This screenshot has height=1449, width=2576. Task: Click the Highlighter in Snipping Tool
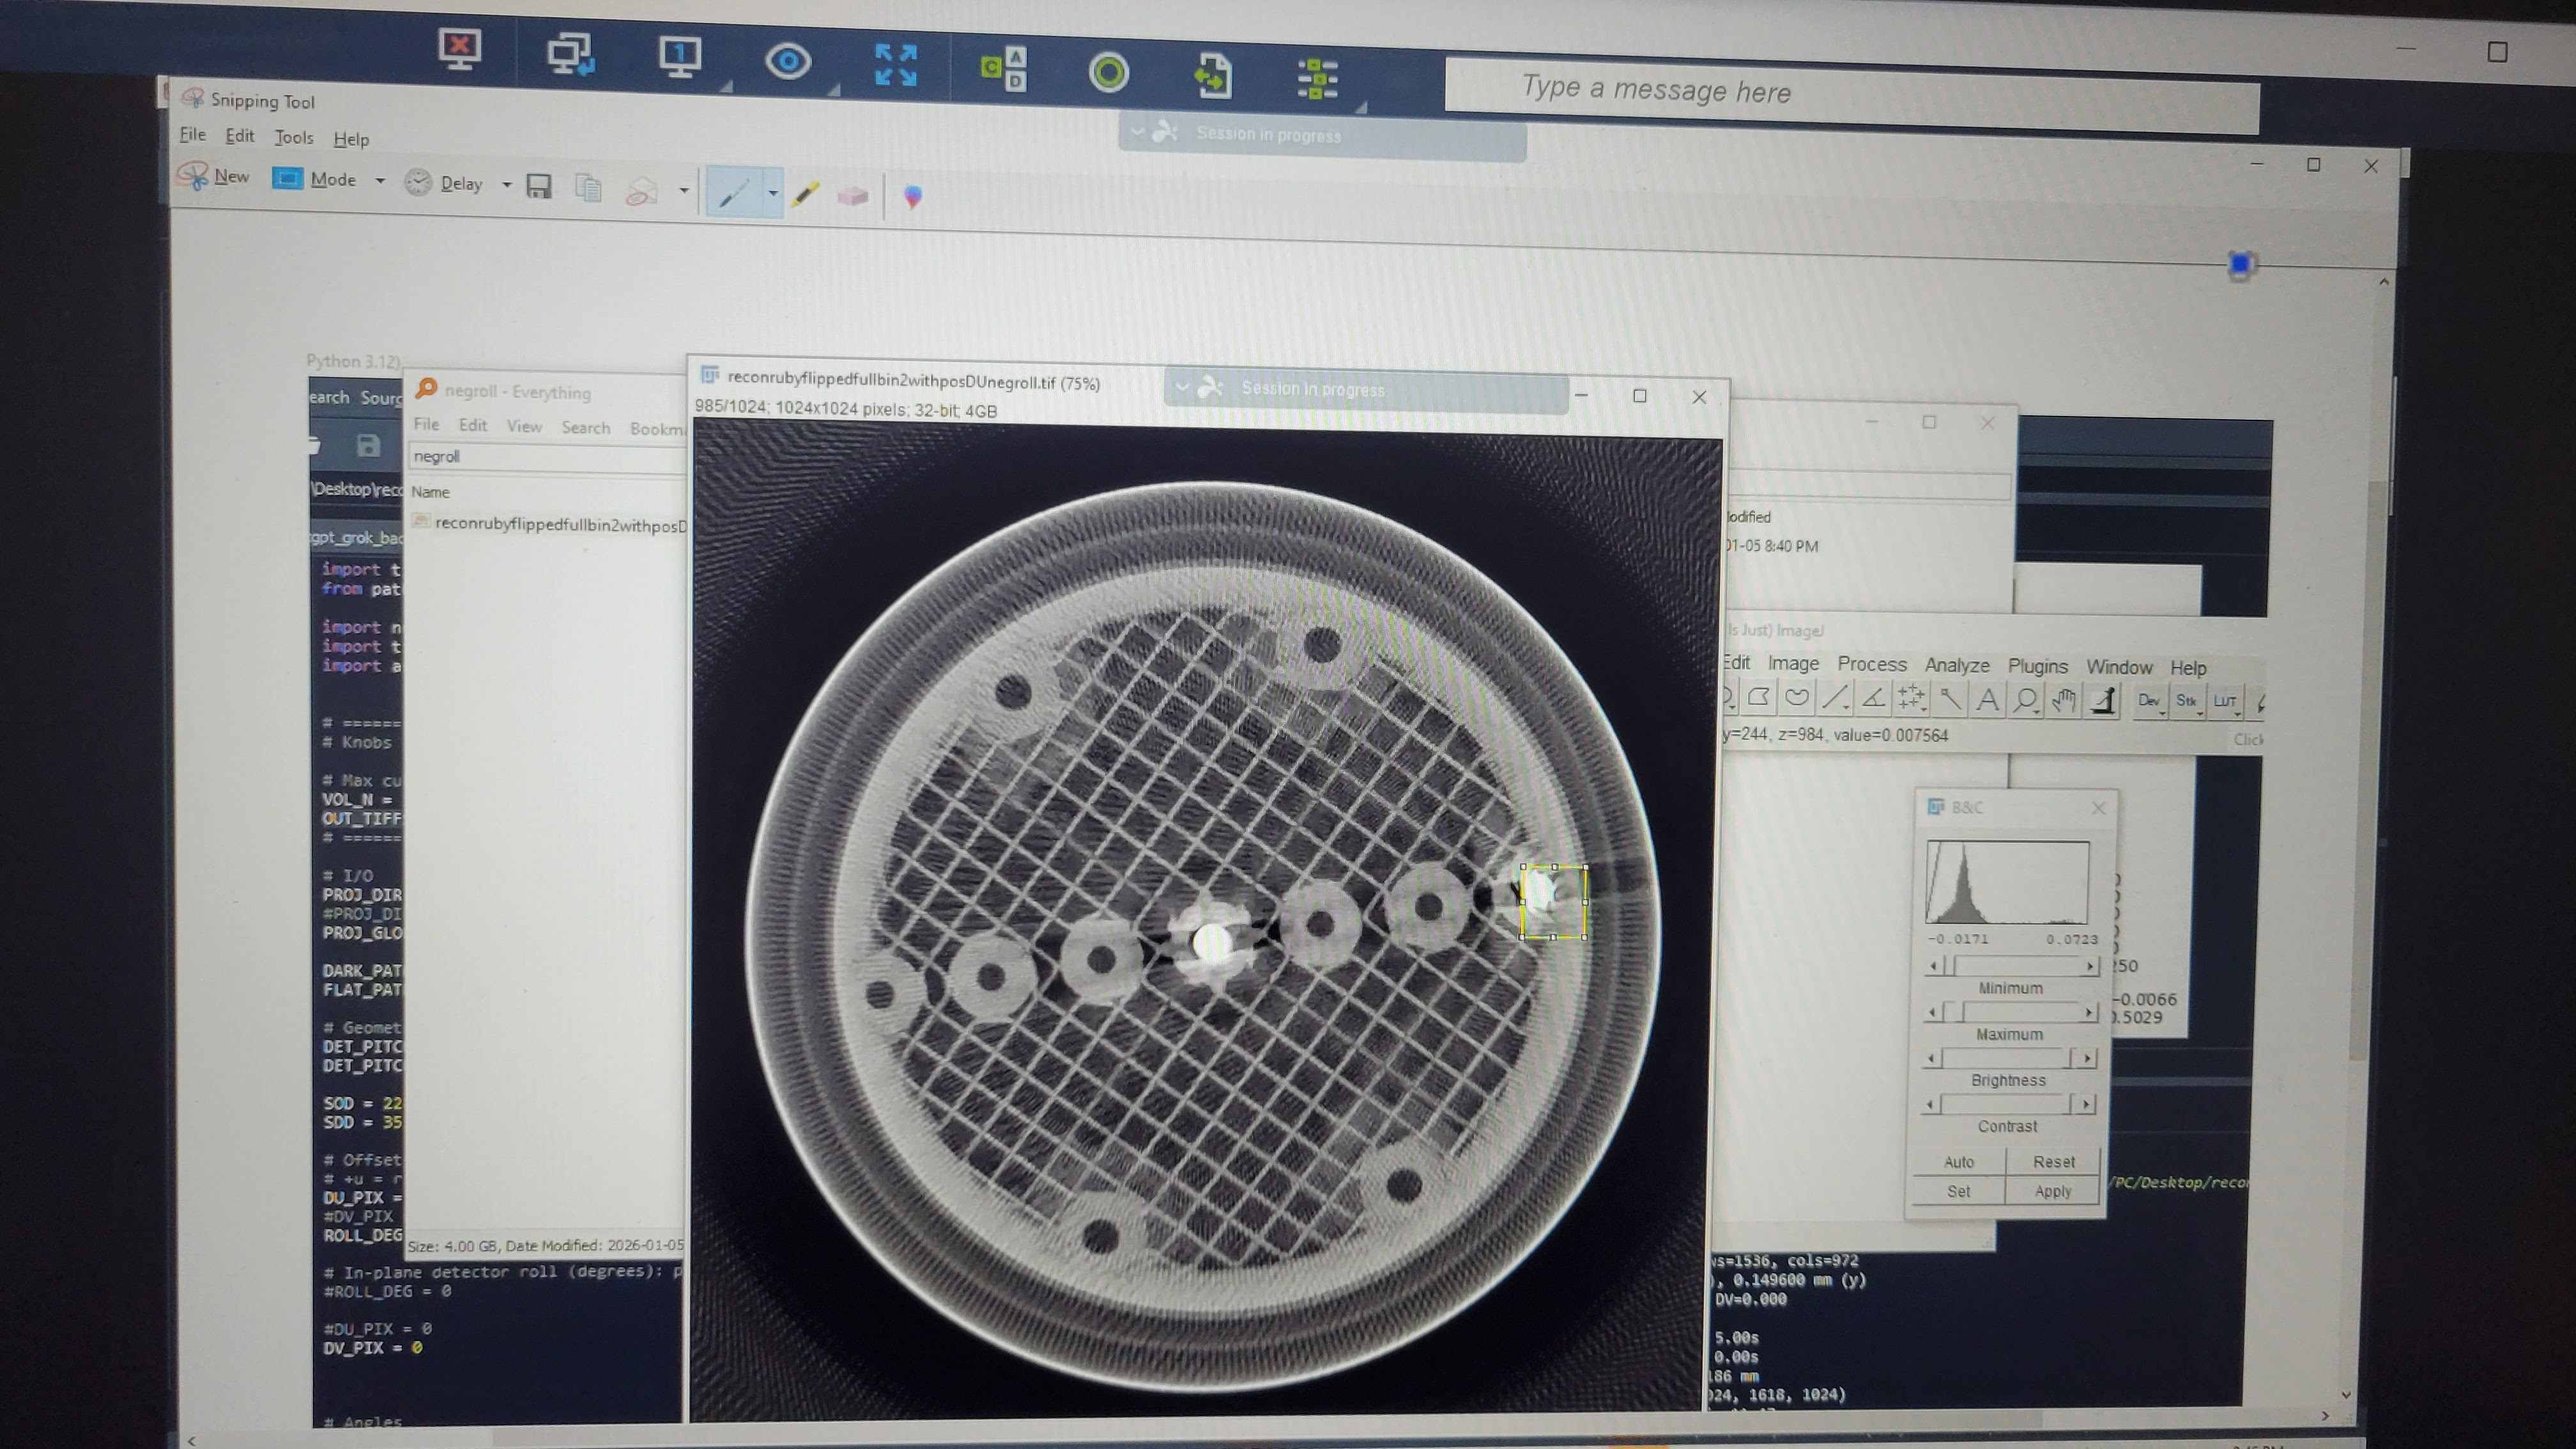(805, 194)
